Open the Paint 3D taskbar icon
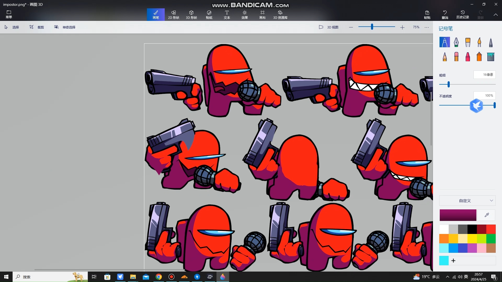 (223, 277)
